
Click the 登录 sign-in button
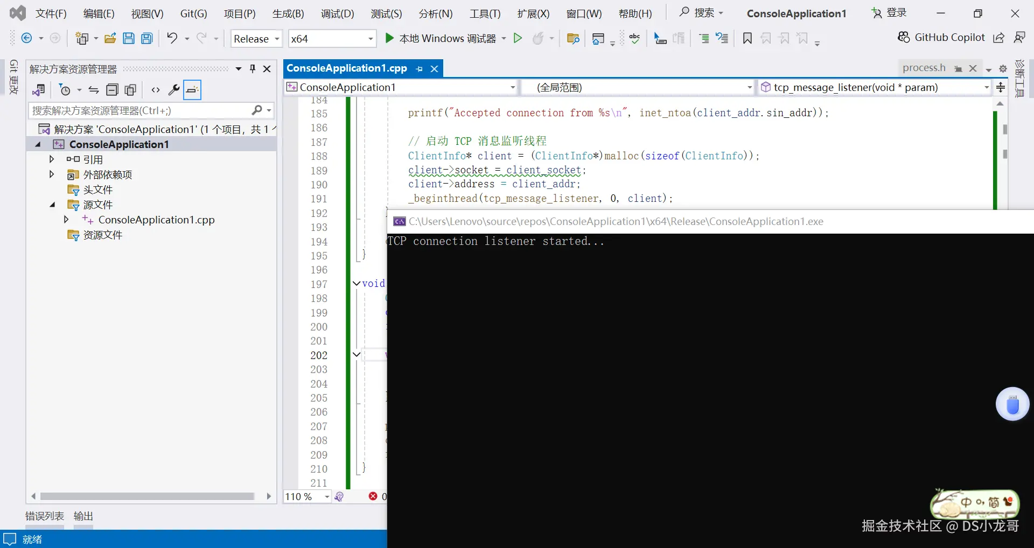[x=889, y=13]
